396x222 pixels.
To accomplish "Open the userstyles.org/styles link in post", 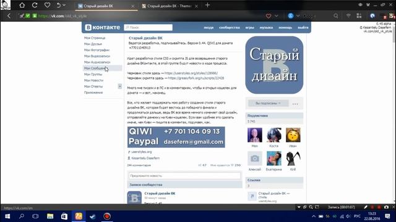I will (x=191, y=73).
